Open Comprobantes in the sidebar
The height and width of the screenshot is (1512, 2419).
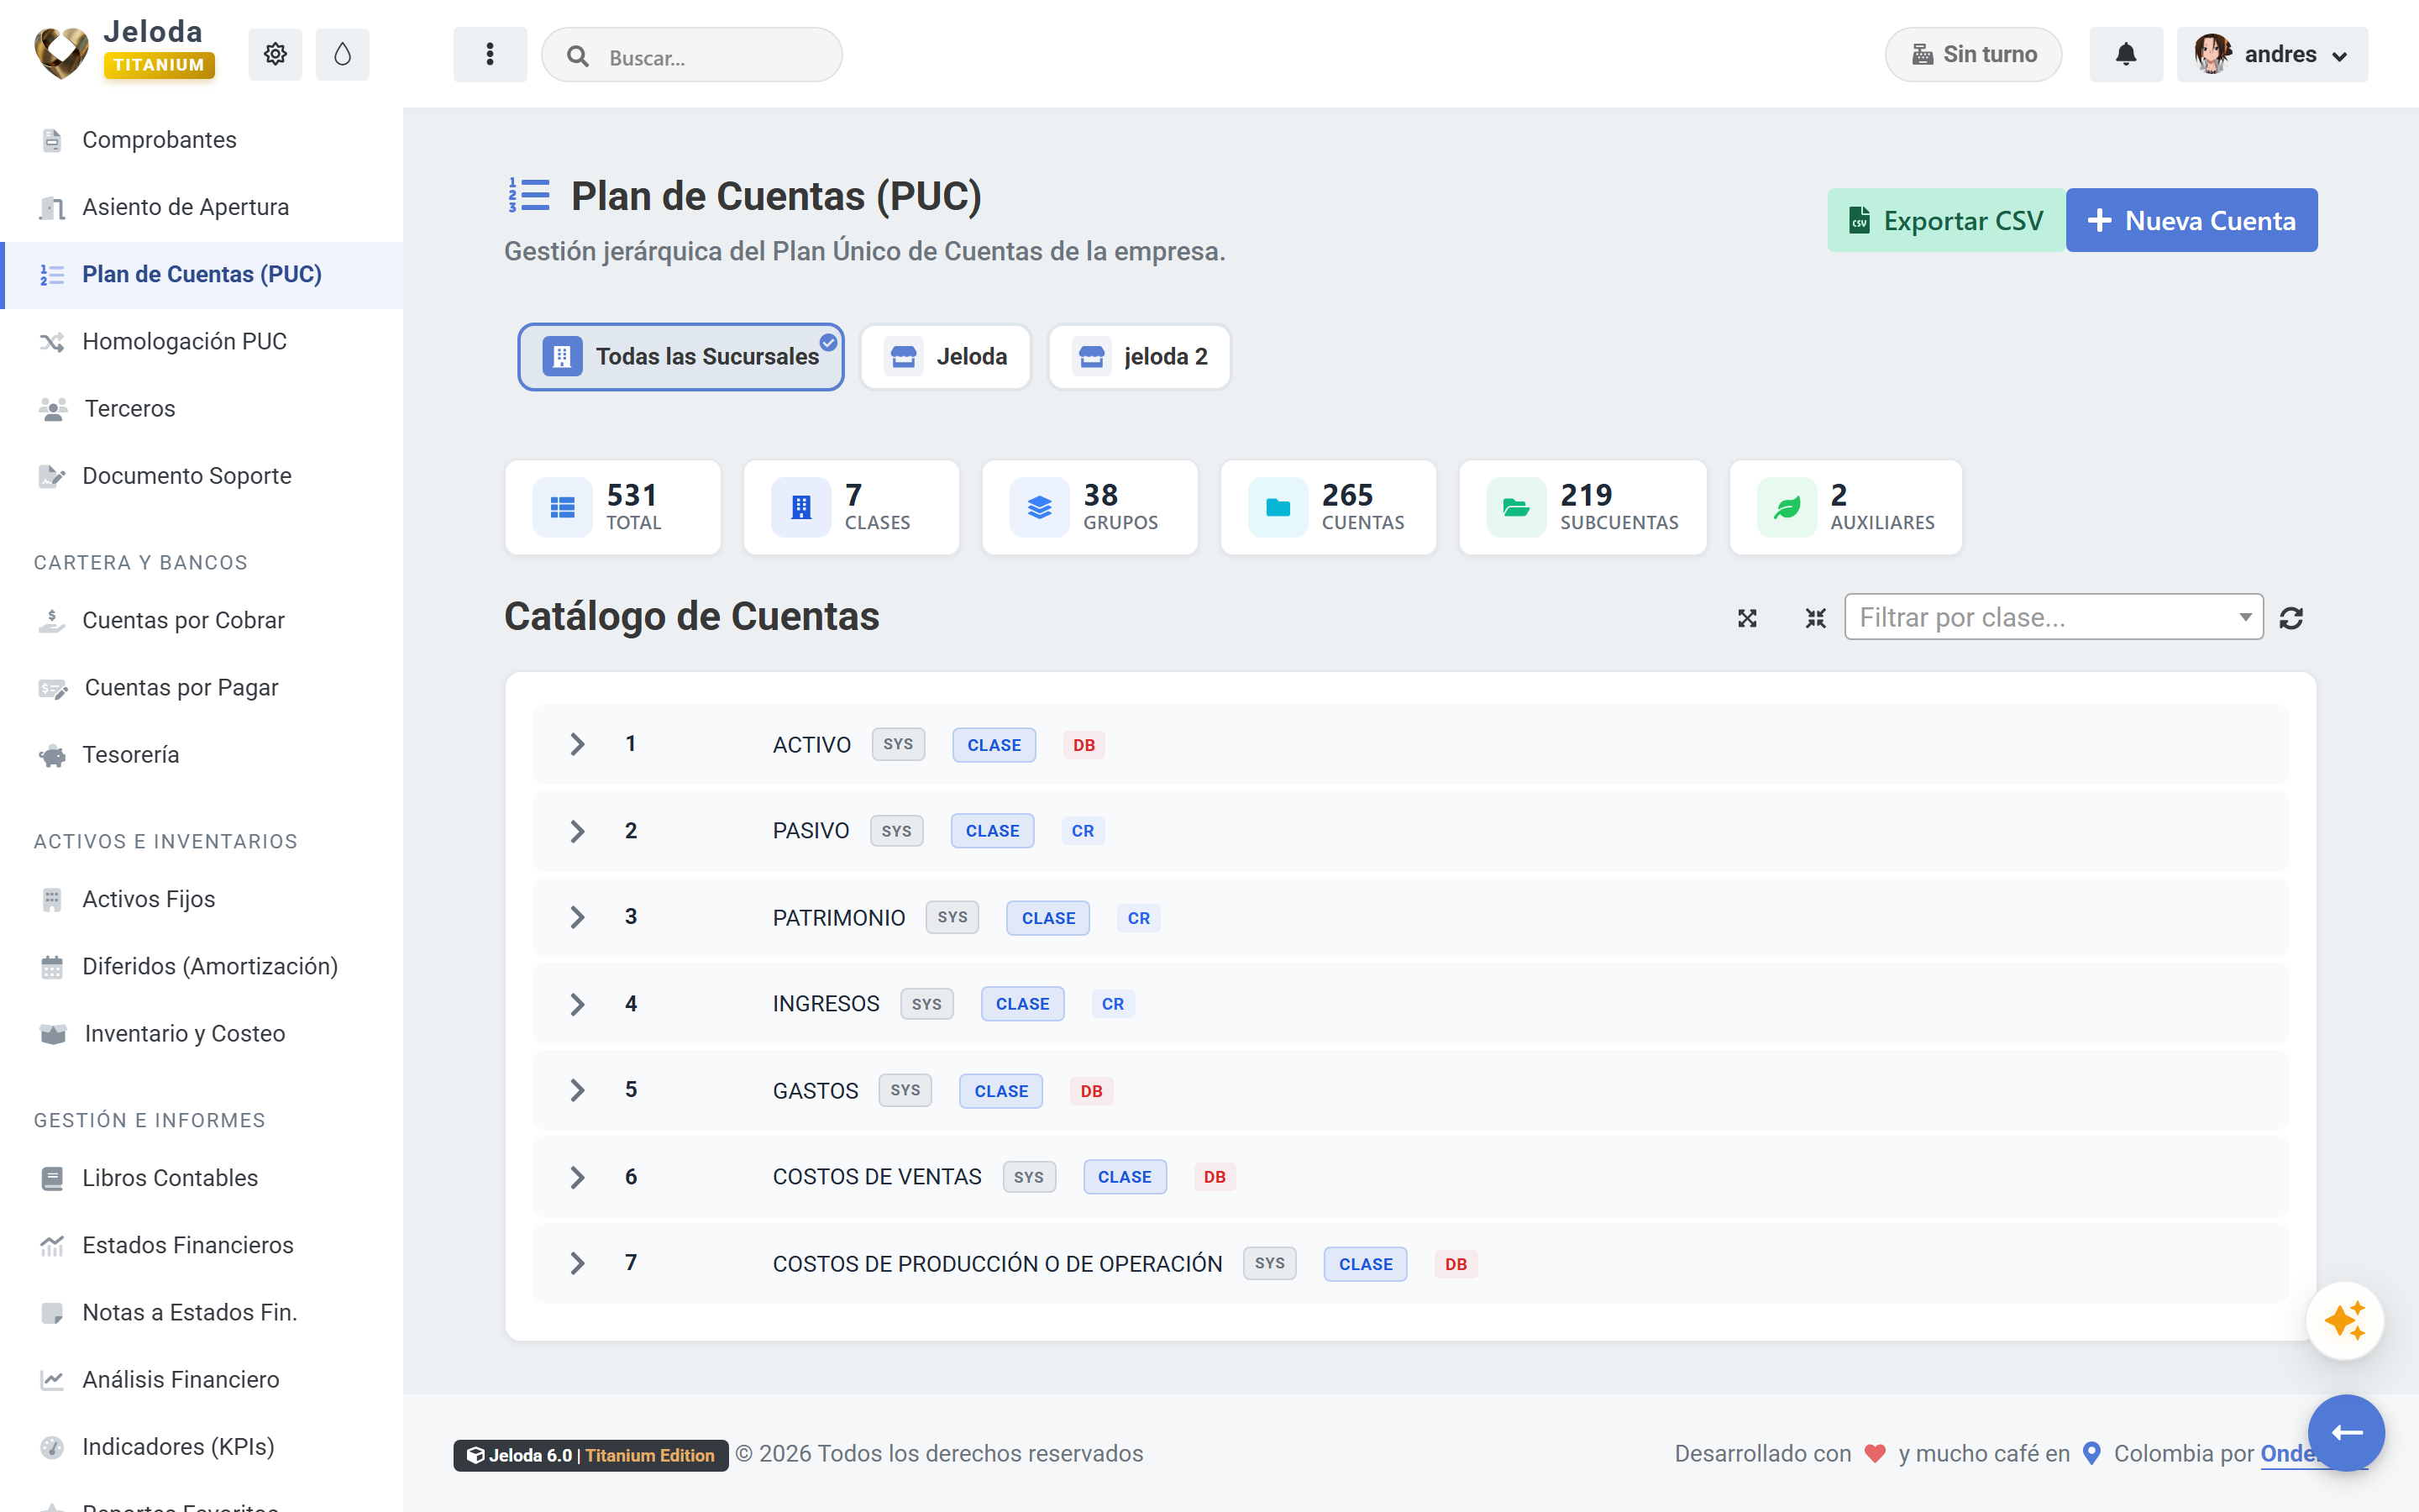[159, 139]
